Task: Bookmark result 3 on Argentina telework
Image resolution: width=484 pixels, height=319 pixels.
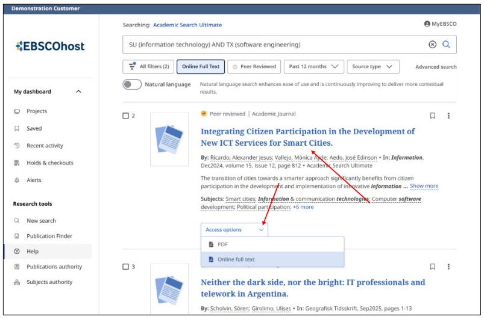Action: point(432,267)
